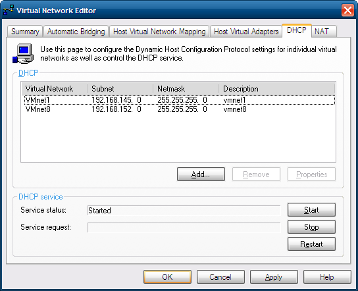Click subnet 192.168.145. 0 cell
This screenshot has width=358, height=291.
[116, 100]
